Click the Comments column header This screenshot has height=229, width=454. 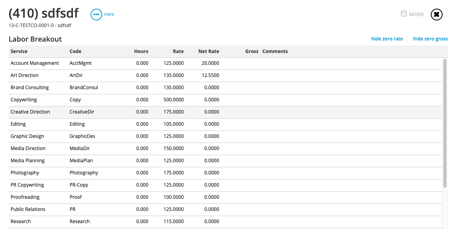coord(275,51)
